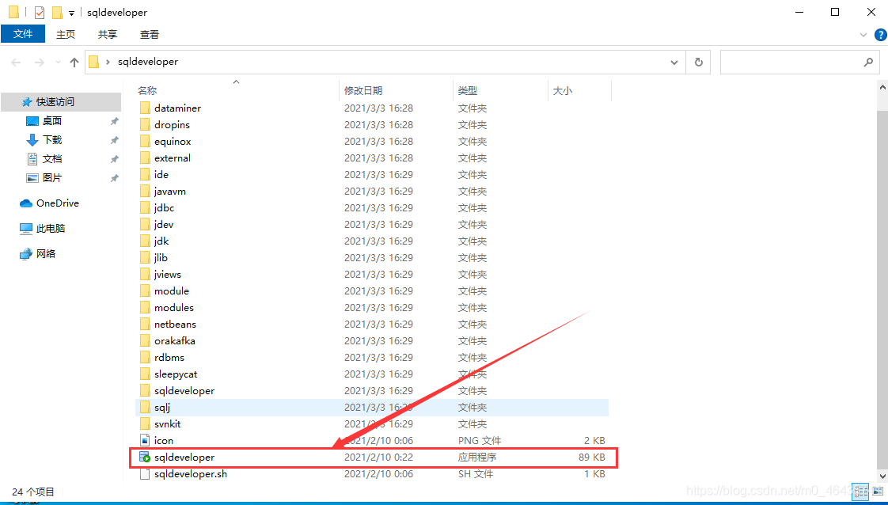Sort files by 大小 column

(x=563, y=90)
